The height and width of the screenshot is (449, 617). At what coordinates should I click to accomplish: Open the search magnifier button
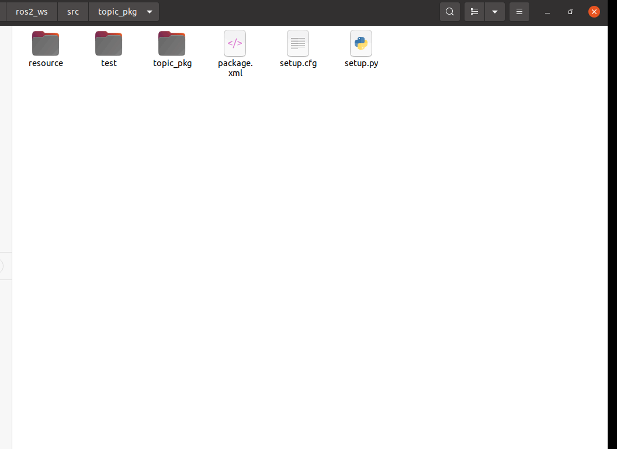[450, 12]
